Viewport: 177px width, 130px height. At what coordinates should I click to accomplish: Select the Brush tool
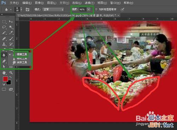pyautogui.click(x=11, y=39)
